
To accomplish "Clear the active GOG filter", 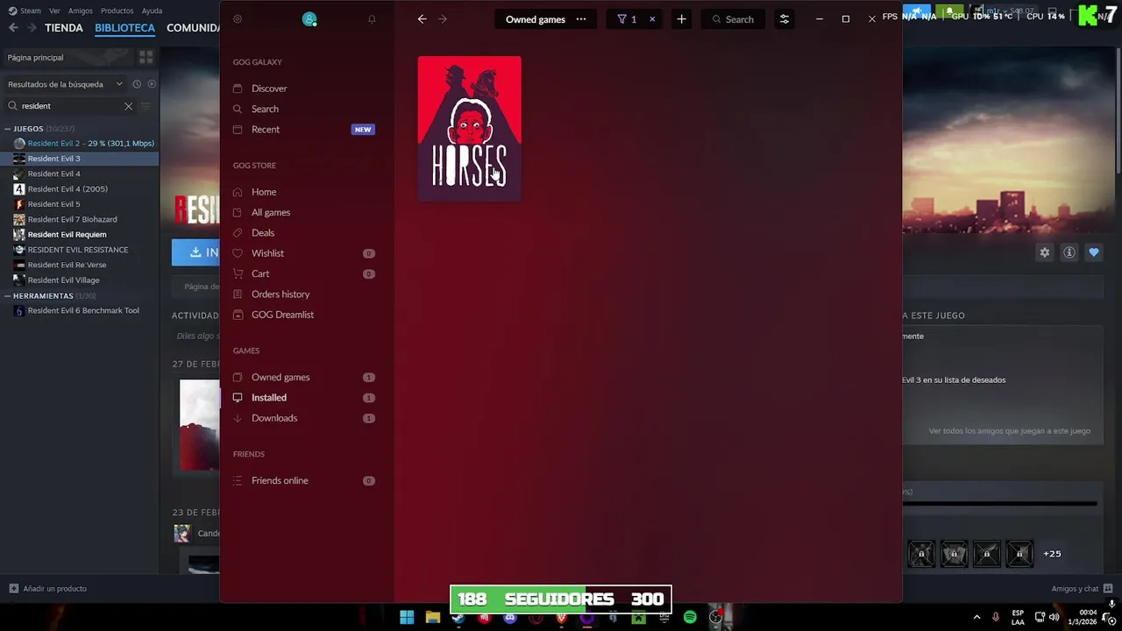I will [x=652, y=19].
